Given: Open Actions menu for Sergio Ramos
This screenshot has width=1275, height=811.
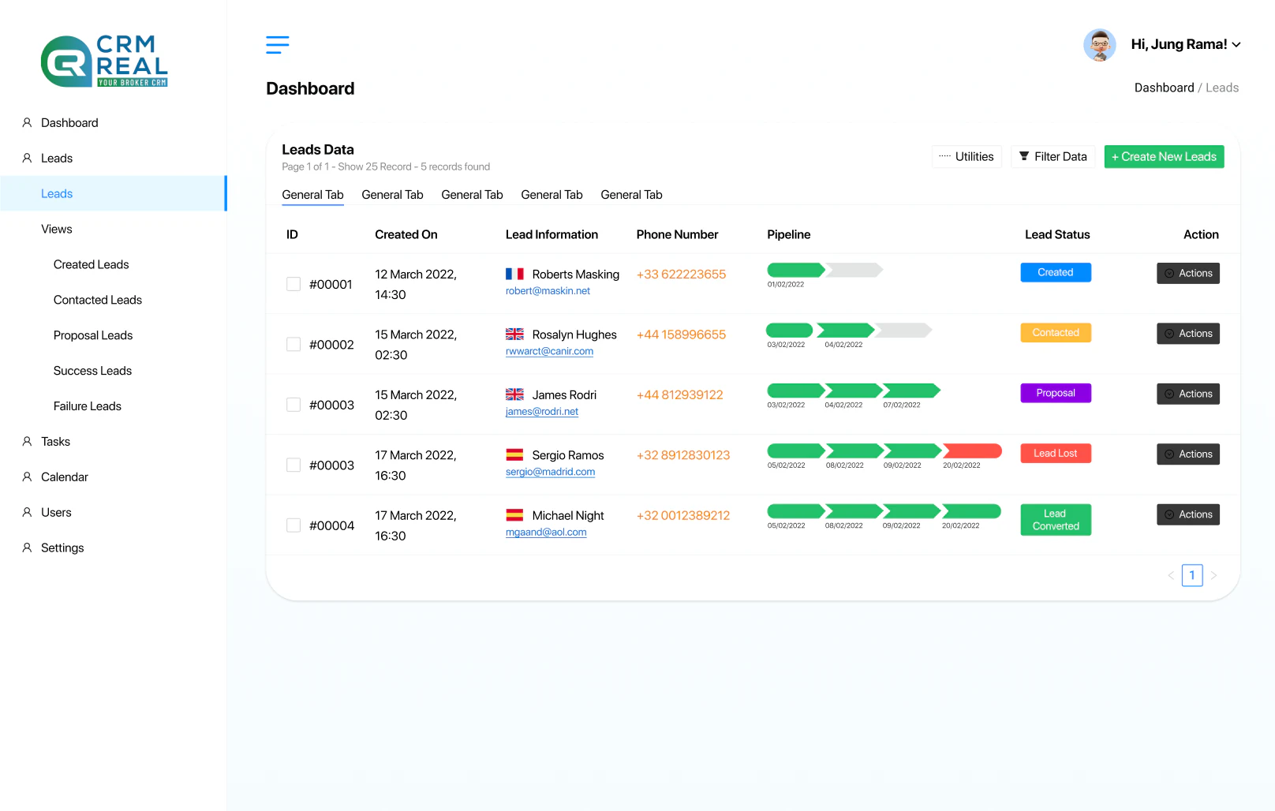Looking at the screenshot, I should click(x=1188, y=454).
